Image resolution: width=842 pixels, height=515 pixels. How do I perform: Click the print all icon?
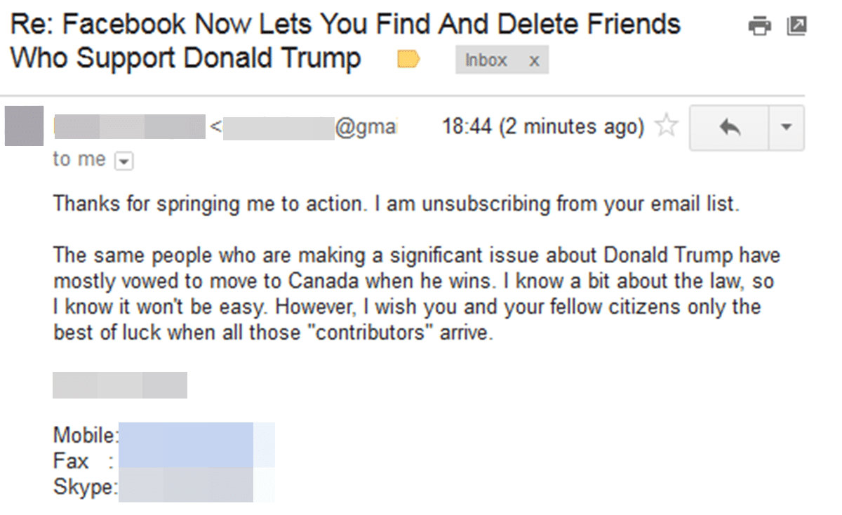(x=759, y=27)
